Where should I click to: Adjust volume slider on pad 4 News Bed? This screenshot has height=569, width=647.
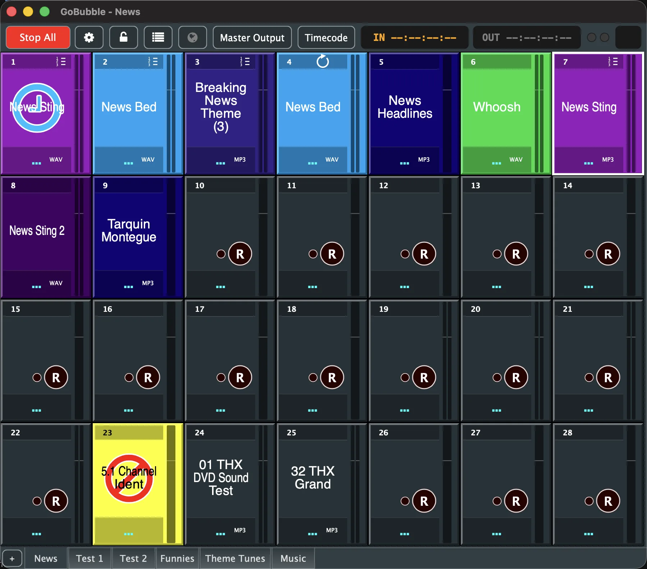tap(355, 113)
